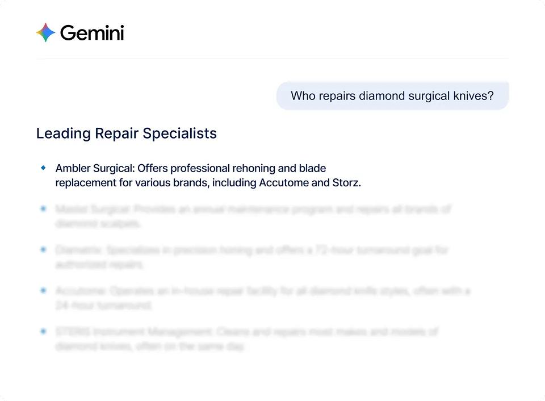
Task: Click the Gemini sparkle logo icon
Action: coord(45,33)
